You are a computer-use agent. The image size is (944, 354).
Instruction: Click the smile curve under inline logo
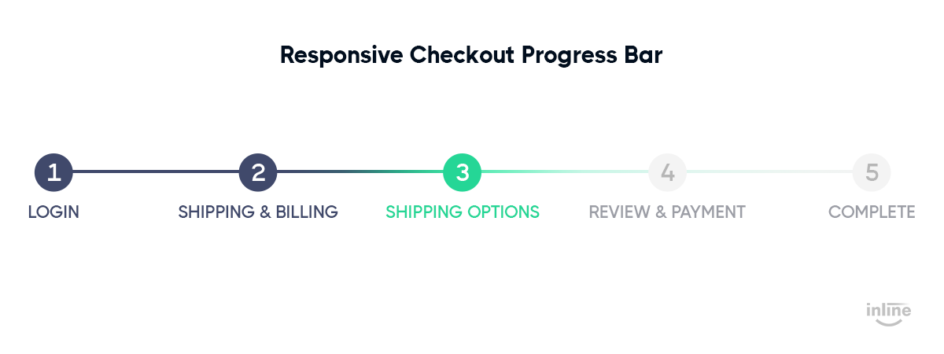(889, 322)
